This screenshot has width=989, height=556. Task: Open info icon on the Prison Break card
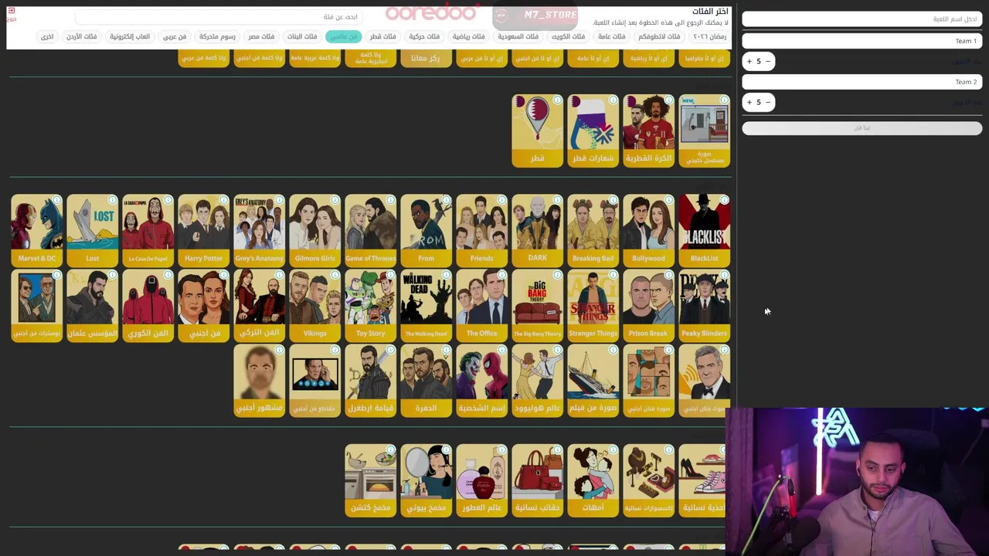668,275
